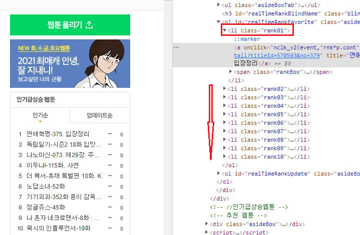Open ranked webtoon 나노마신-073

tap(63, 155)
